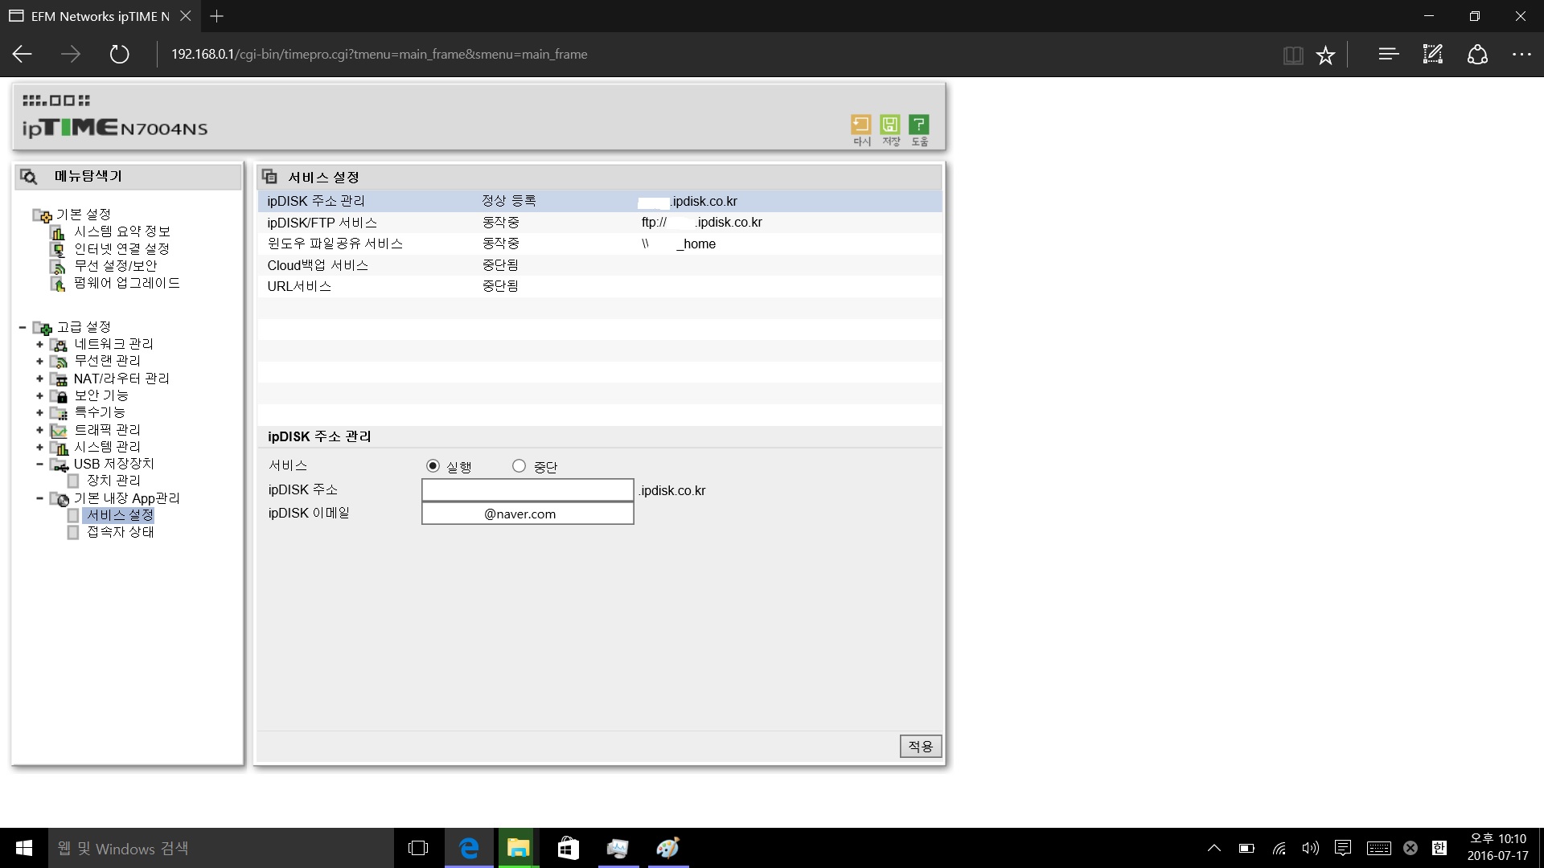Select the 윈도우 파일공유 서비스 row

[x=600, y=244]
